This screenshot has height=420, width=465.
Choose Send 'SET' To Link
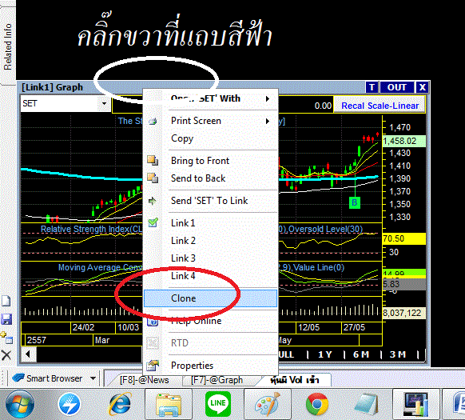coord(210,201)
